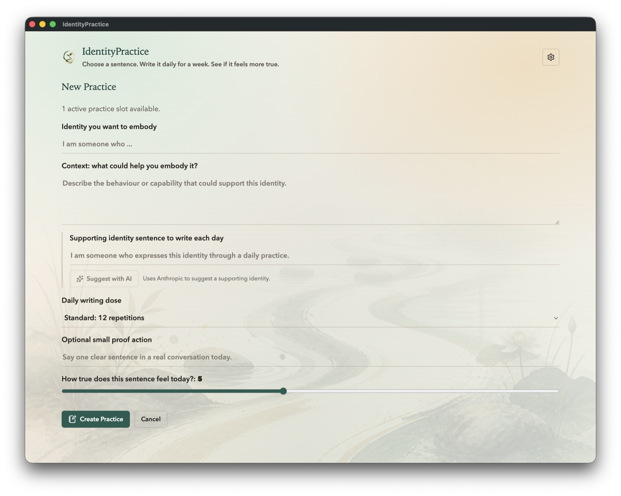Click the sparkle icon on Suggest with AI
Image resolution: width=621 pixels, height=496 pixels.
click(80, 279)
